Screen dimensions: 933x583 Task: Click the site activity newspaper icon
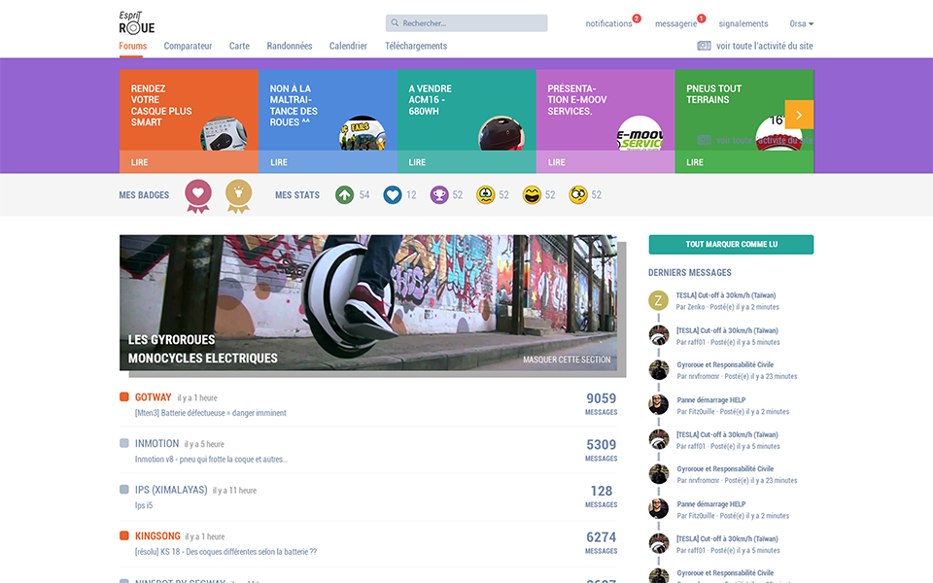point(704,46)
